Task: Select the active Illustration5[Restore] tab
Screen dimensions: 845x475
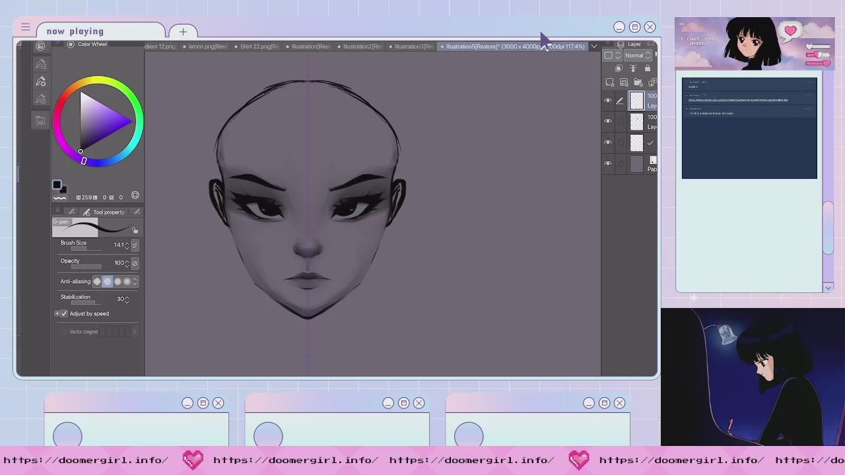Action: coord(513,46)
